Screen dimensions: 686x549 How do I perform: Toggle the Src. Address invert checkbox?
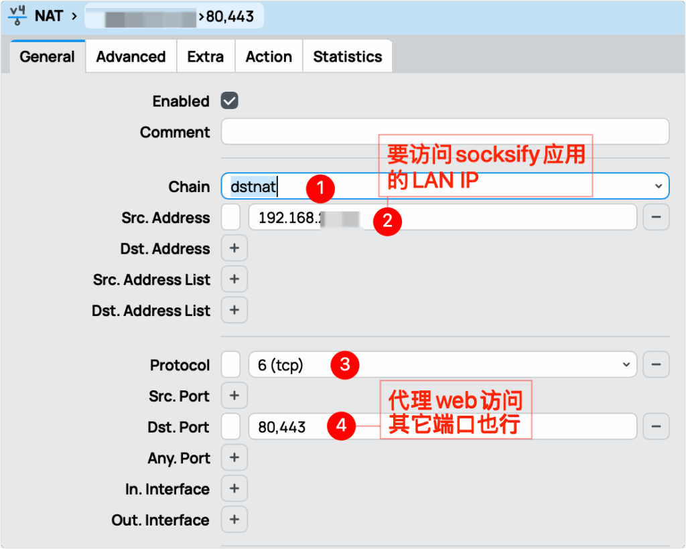pyautogui.click(x=230, y=218)
